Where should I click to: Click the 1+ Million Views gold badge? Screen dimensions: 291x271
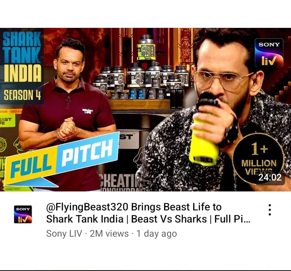tap(259, 159)
